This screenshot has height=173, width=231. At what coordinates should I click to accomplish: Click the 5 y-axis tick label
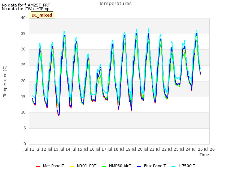(x=25, y=128)
